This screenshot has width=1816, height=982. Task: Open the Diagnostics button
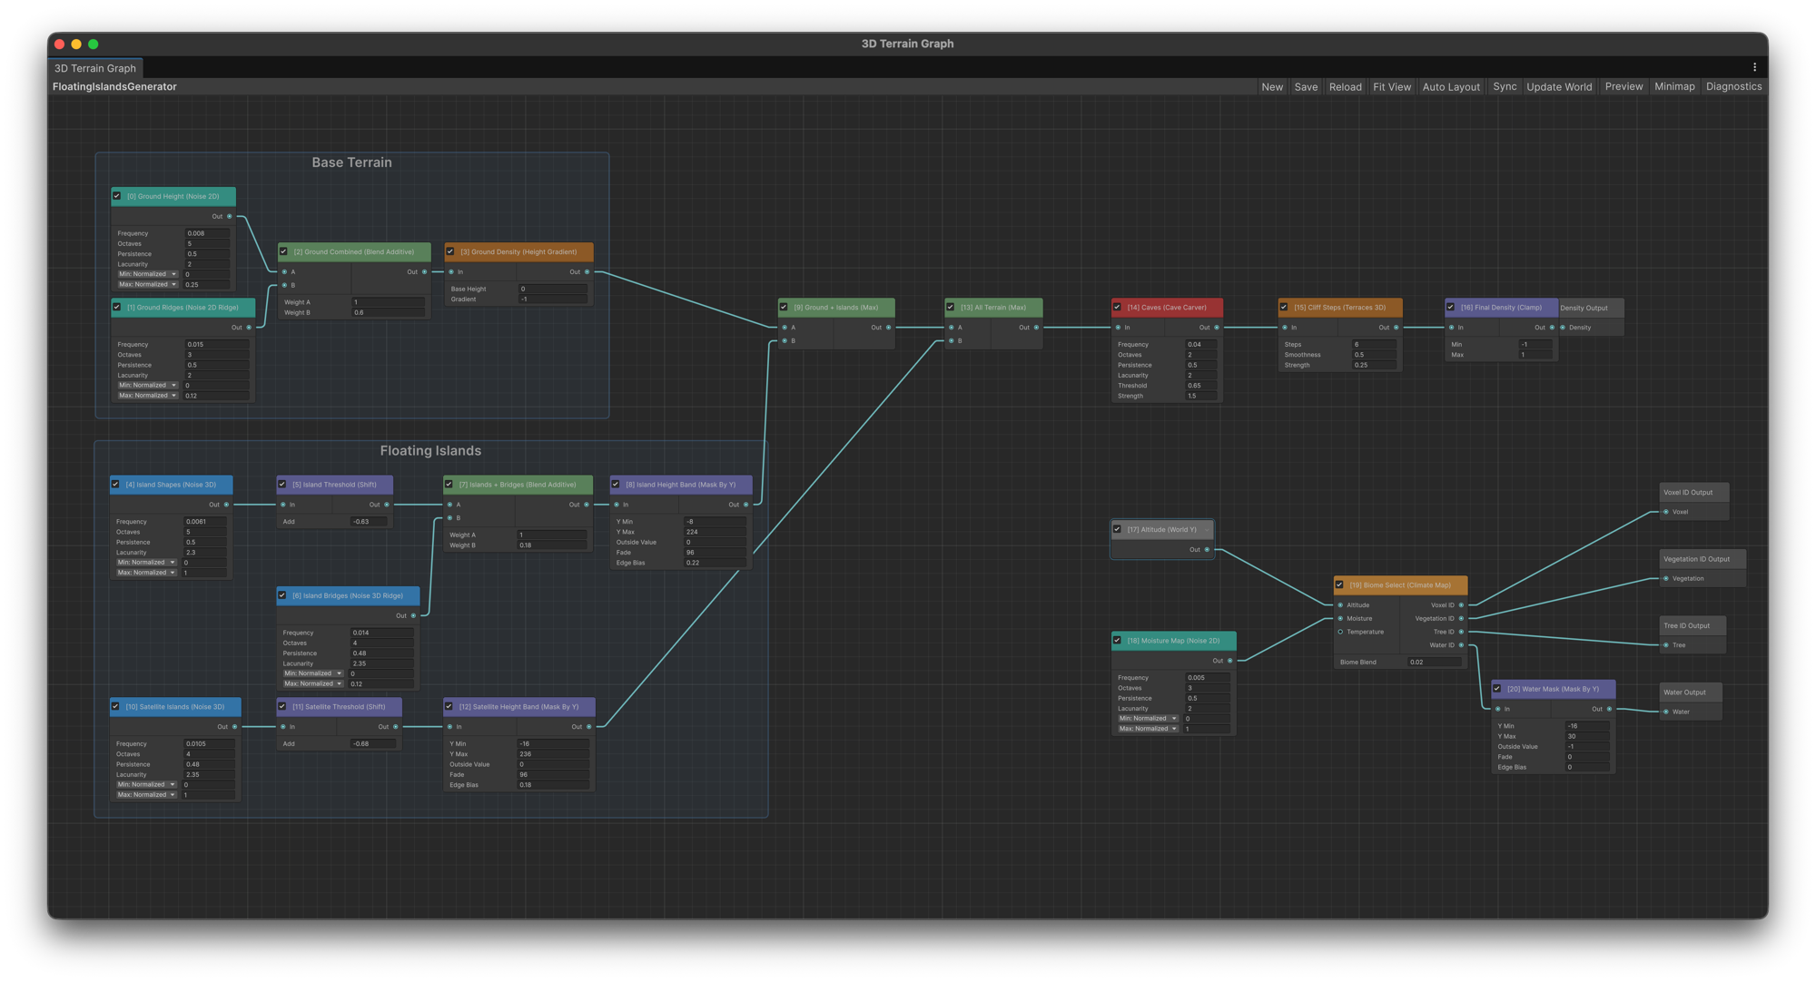tap(1733, 87)
